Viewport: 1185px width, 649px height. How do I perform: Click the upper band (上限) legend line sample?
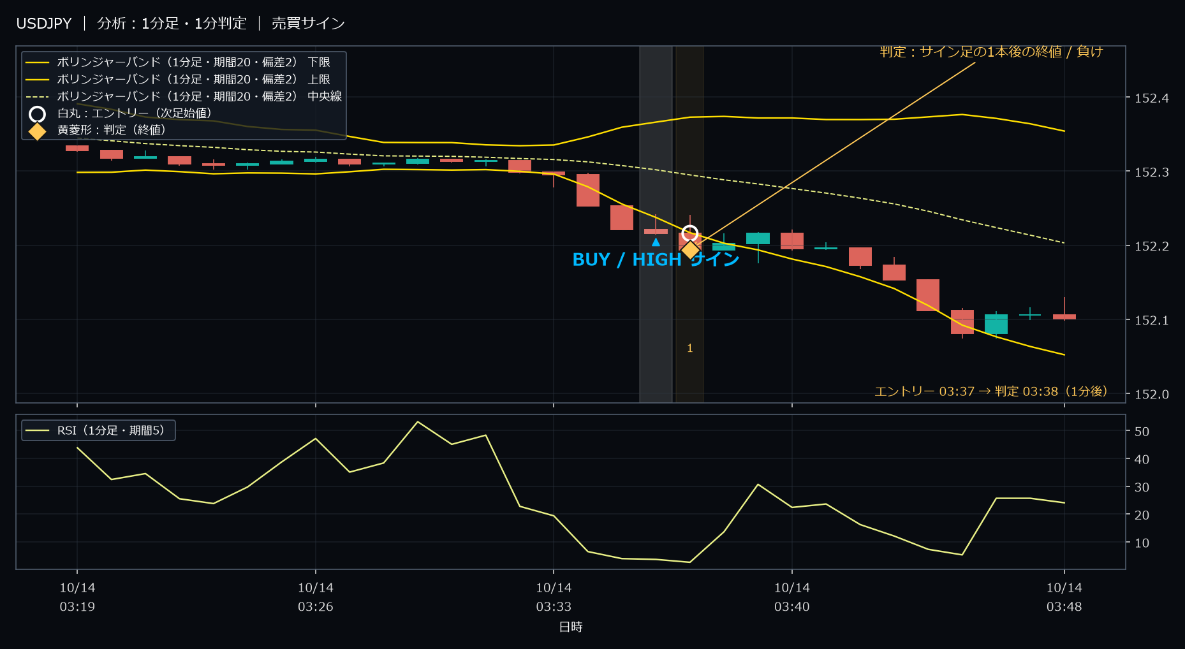coord(38,80)
